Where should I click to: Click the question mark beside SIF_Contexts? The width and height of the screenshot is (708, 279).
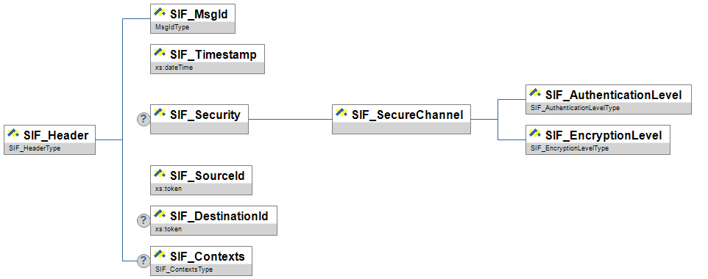[x=143, y=261]
